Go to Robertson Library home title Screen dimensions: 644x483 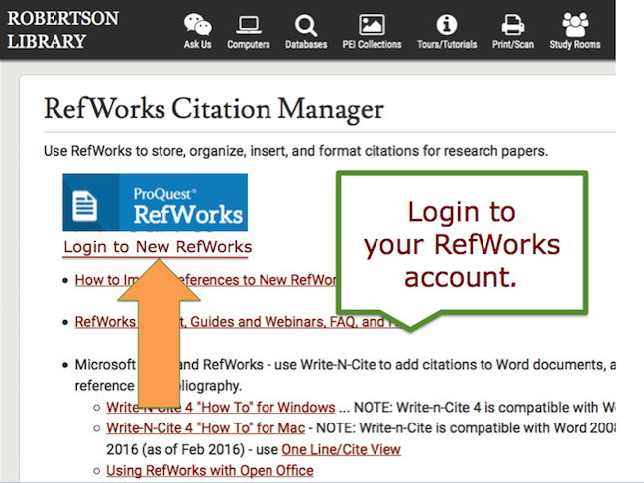tap(62, 29)
